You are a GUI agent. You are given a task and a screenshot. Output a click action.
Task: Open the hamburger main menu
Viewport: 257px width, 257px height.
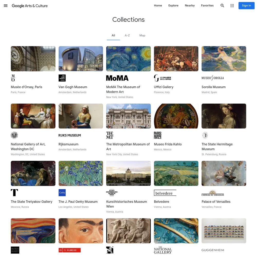pyautogui.click(x=6, y=6)
